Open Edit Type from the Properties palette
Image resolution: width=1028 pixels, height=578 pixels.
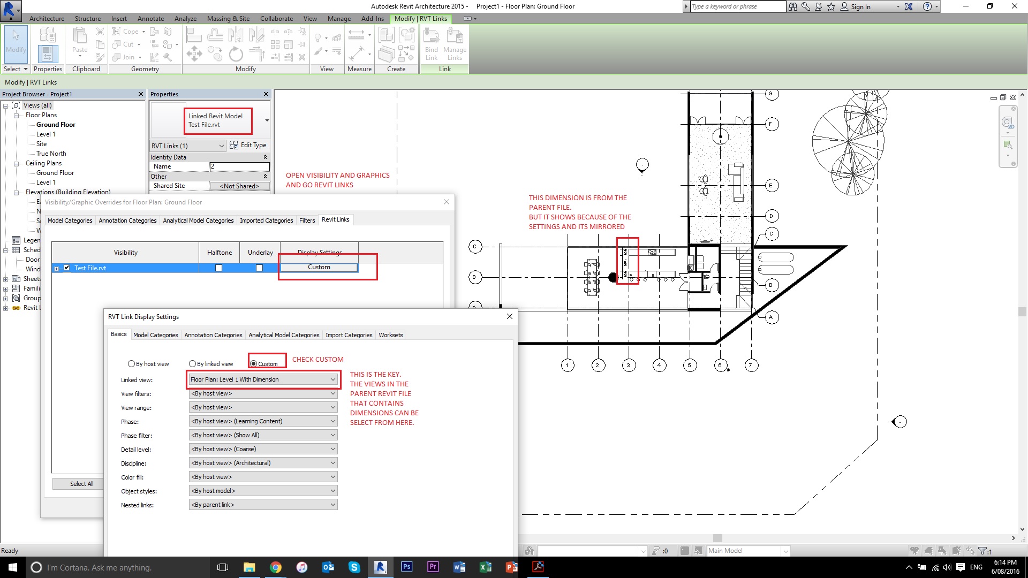(248, 144)
